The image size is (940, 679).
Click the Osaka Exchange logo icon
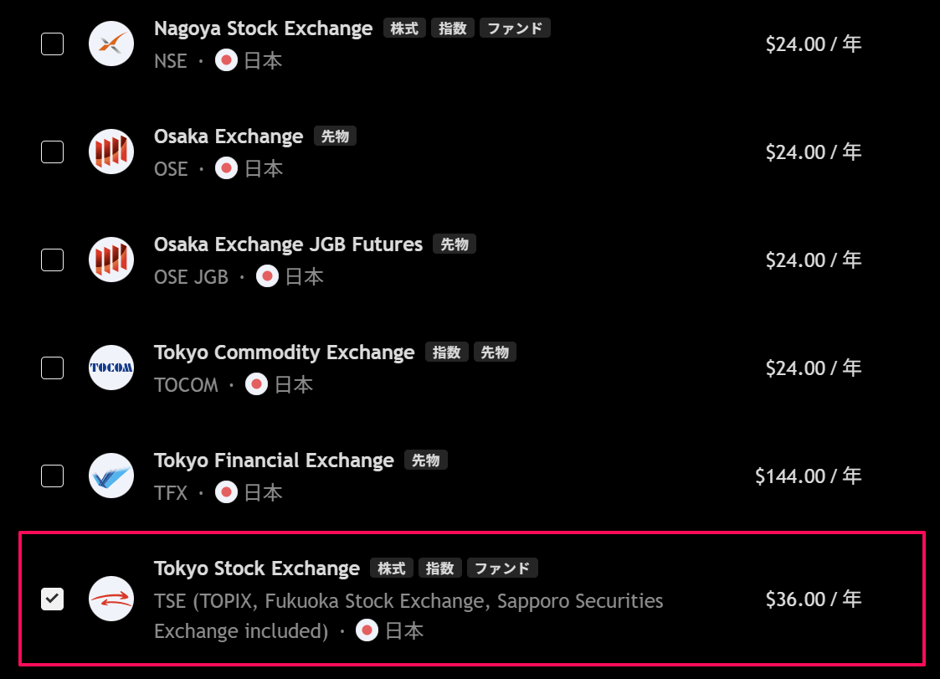[111, 152]
